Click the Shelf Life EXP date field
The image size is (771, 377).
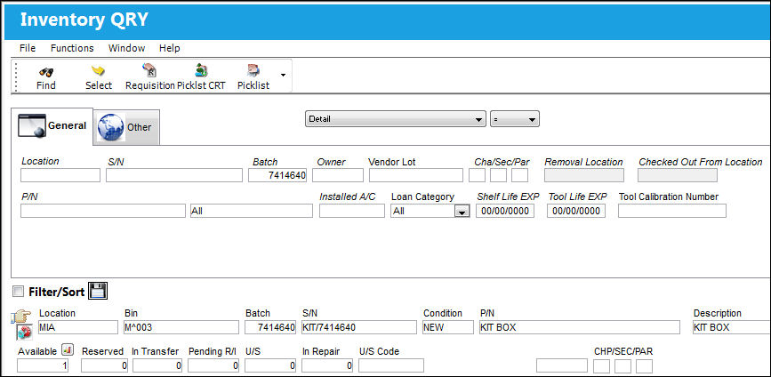505,211
